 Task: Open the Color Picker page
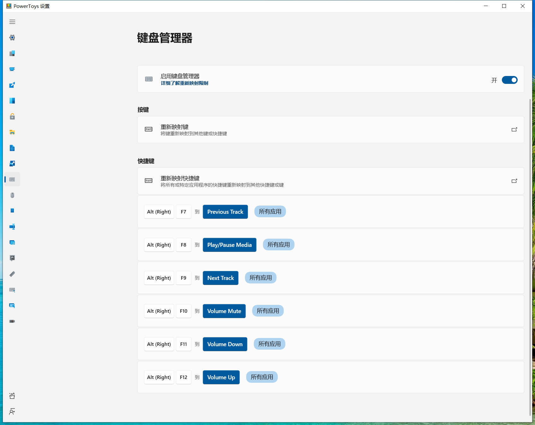point(12,85)
